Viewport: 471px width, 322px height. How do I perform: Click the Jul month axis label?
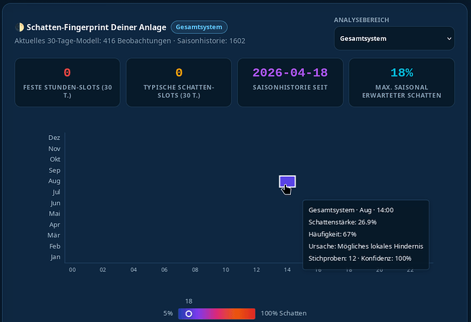[56, 192]
